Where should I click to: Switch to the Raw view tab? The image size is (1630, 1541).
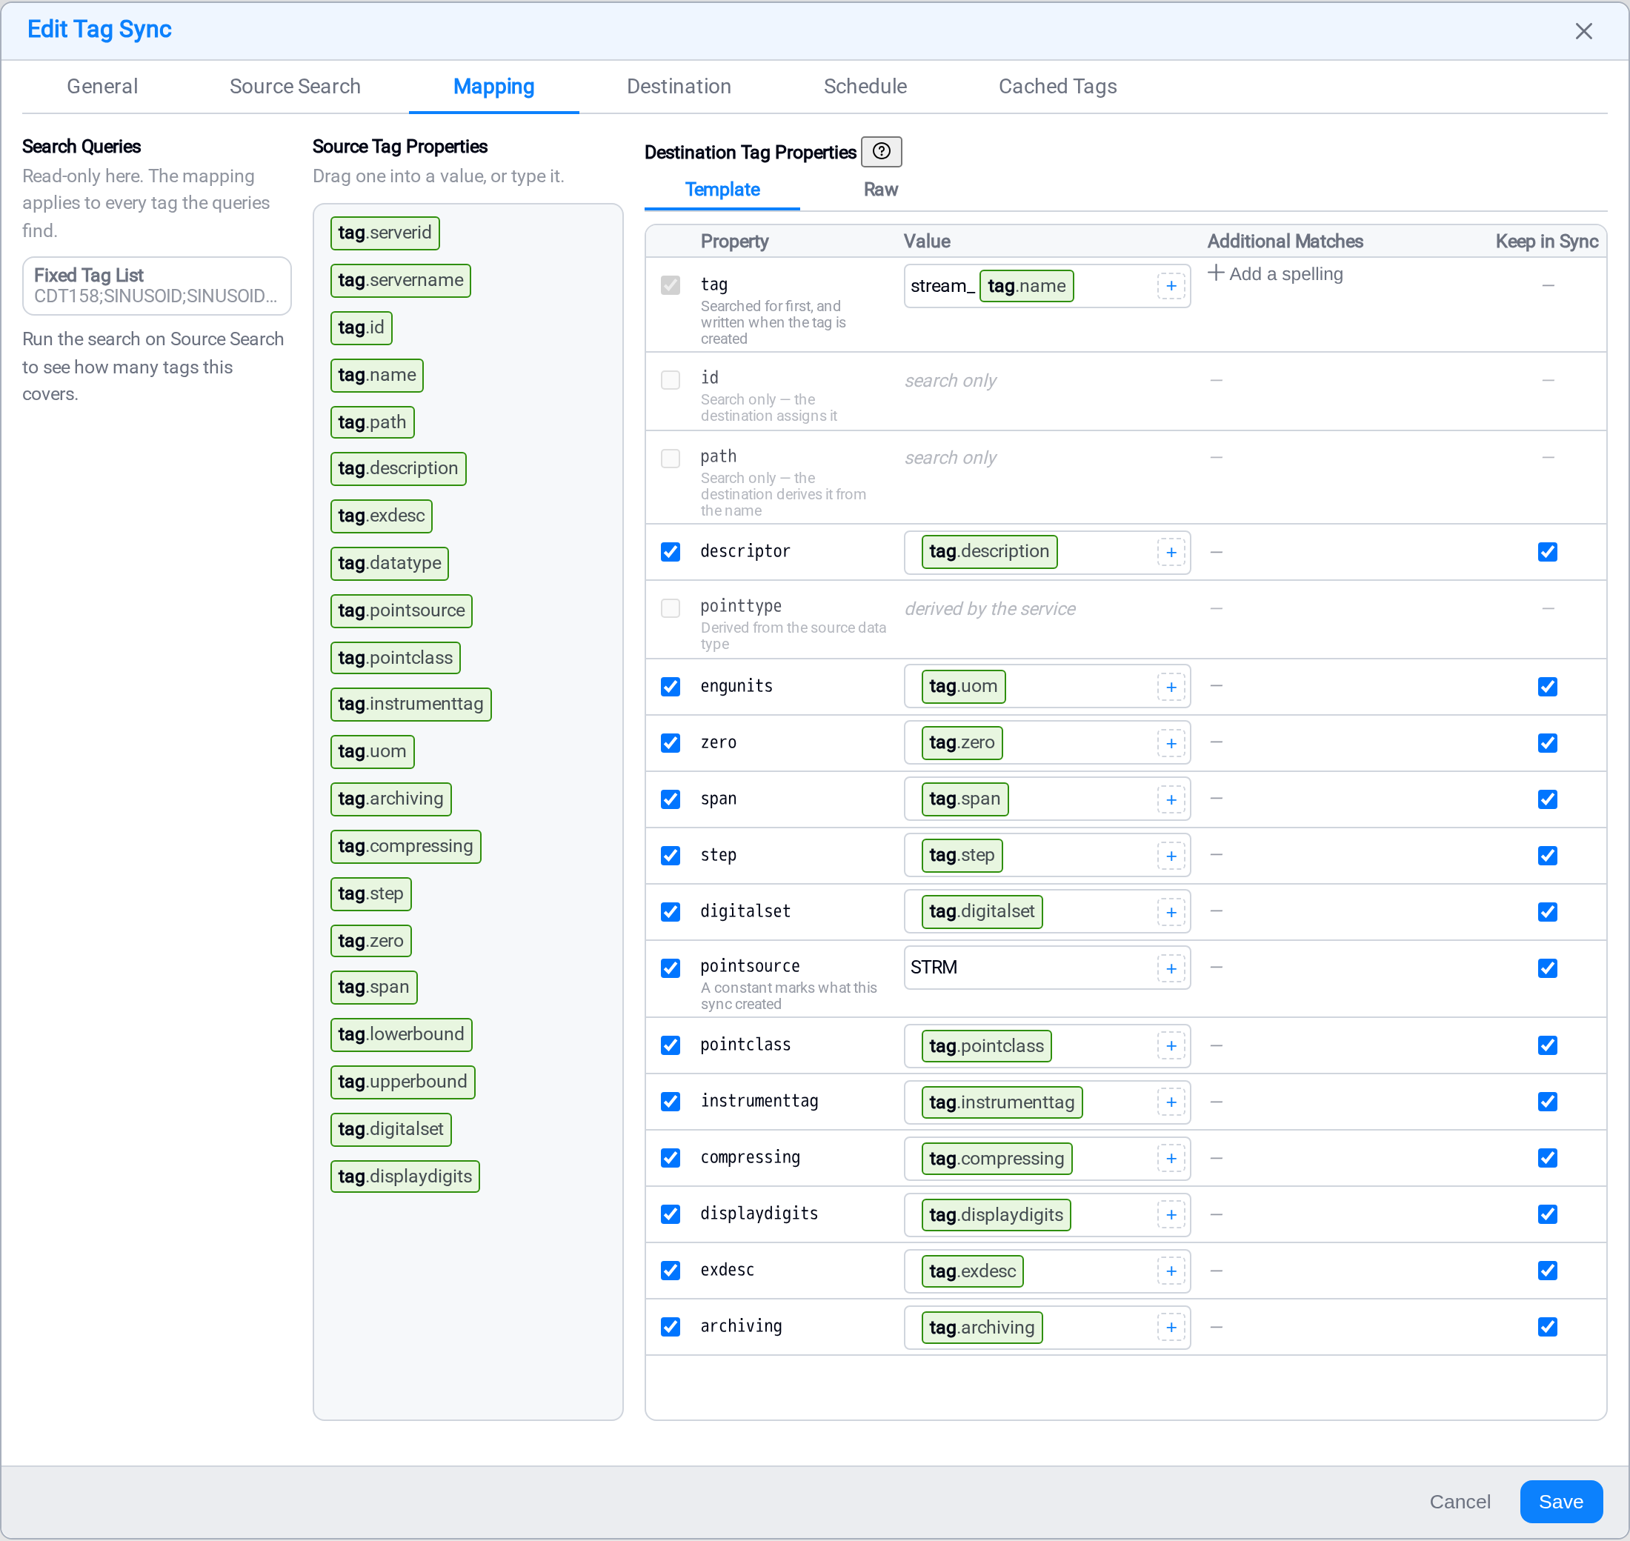point(880,190)
